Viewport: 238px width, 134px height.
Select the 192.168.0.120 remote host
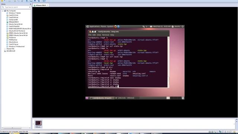[x=11, y=51]
